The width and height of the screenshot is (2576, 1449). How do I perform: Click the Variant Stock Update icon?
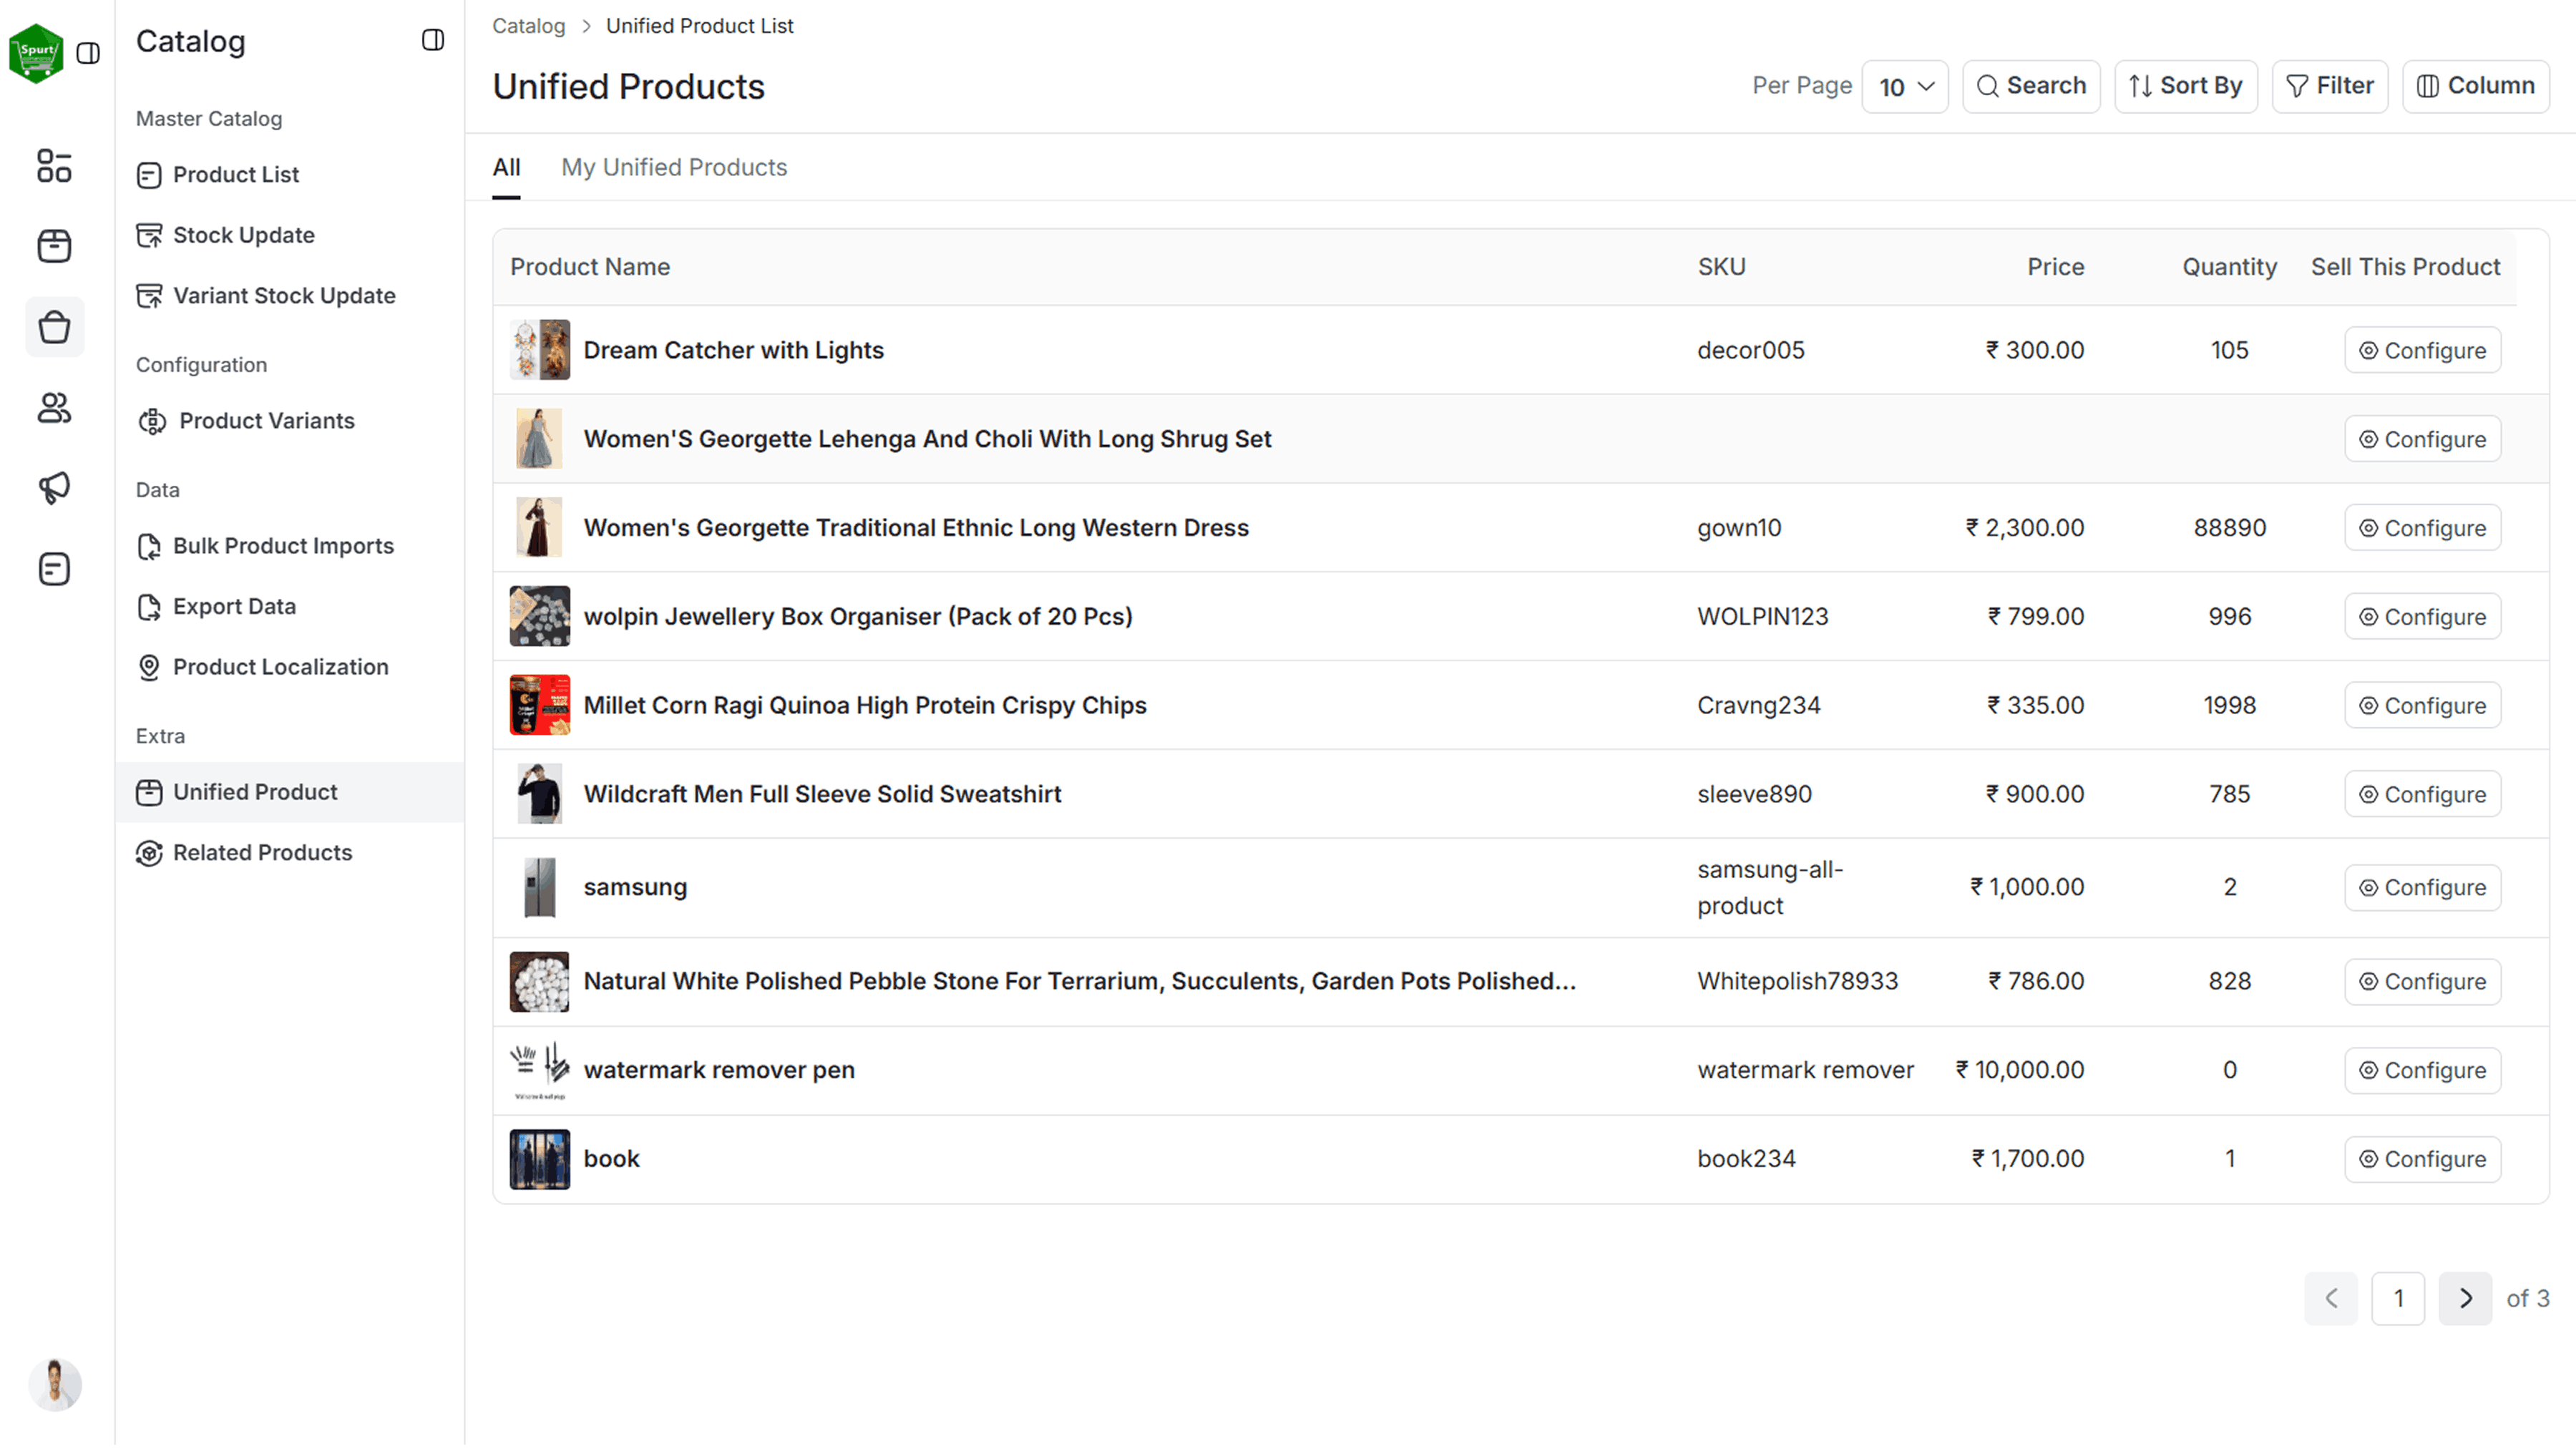pyautogui.click(x=149, y=296)
